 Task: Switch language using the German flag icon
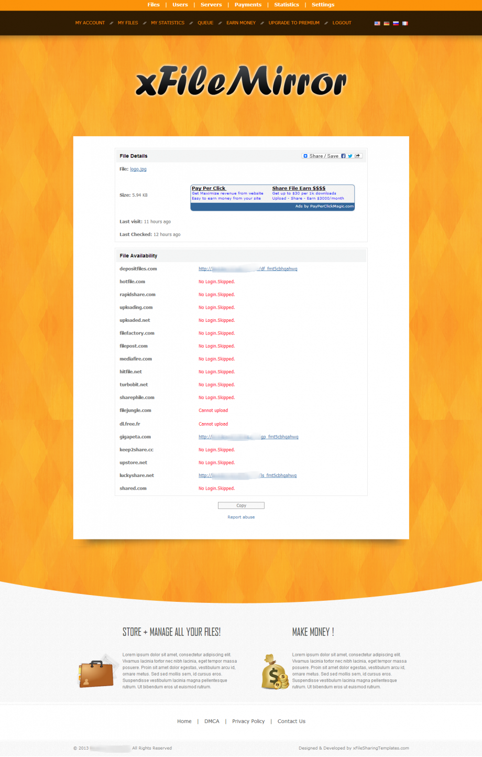pos(387,23)
